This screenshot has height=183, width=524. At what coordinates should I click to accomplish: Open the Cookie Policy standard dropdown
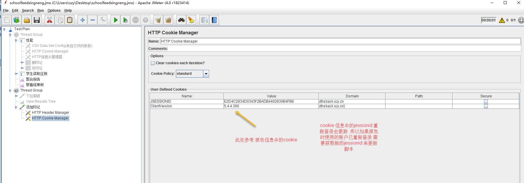pyautogui.click(x=206, y=74)
